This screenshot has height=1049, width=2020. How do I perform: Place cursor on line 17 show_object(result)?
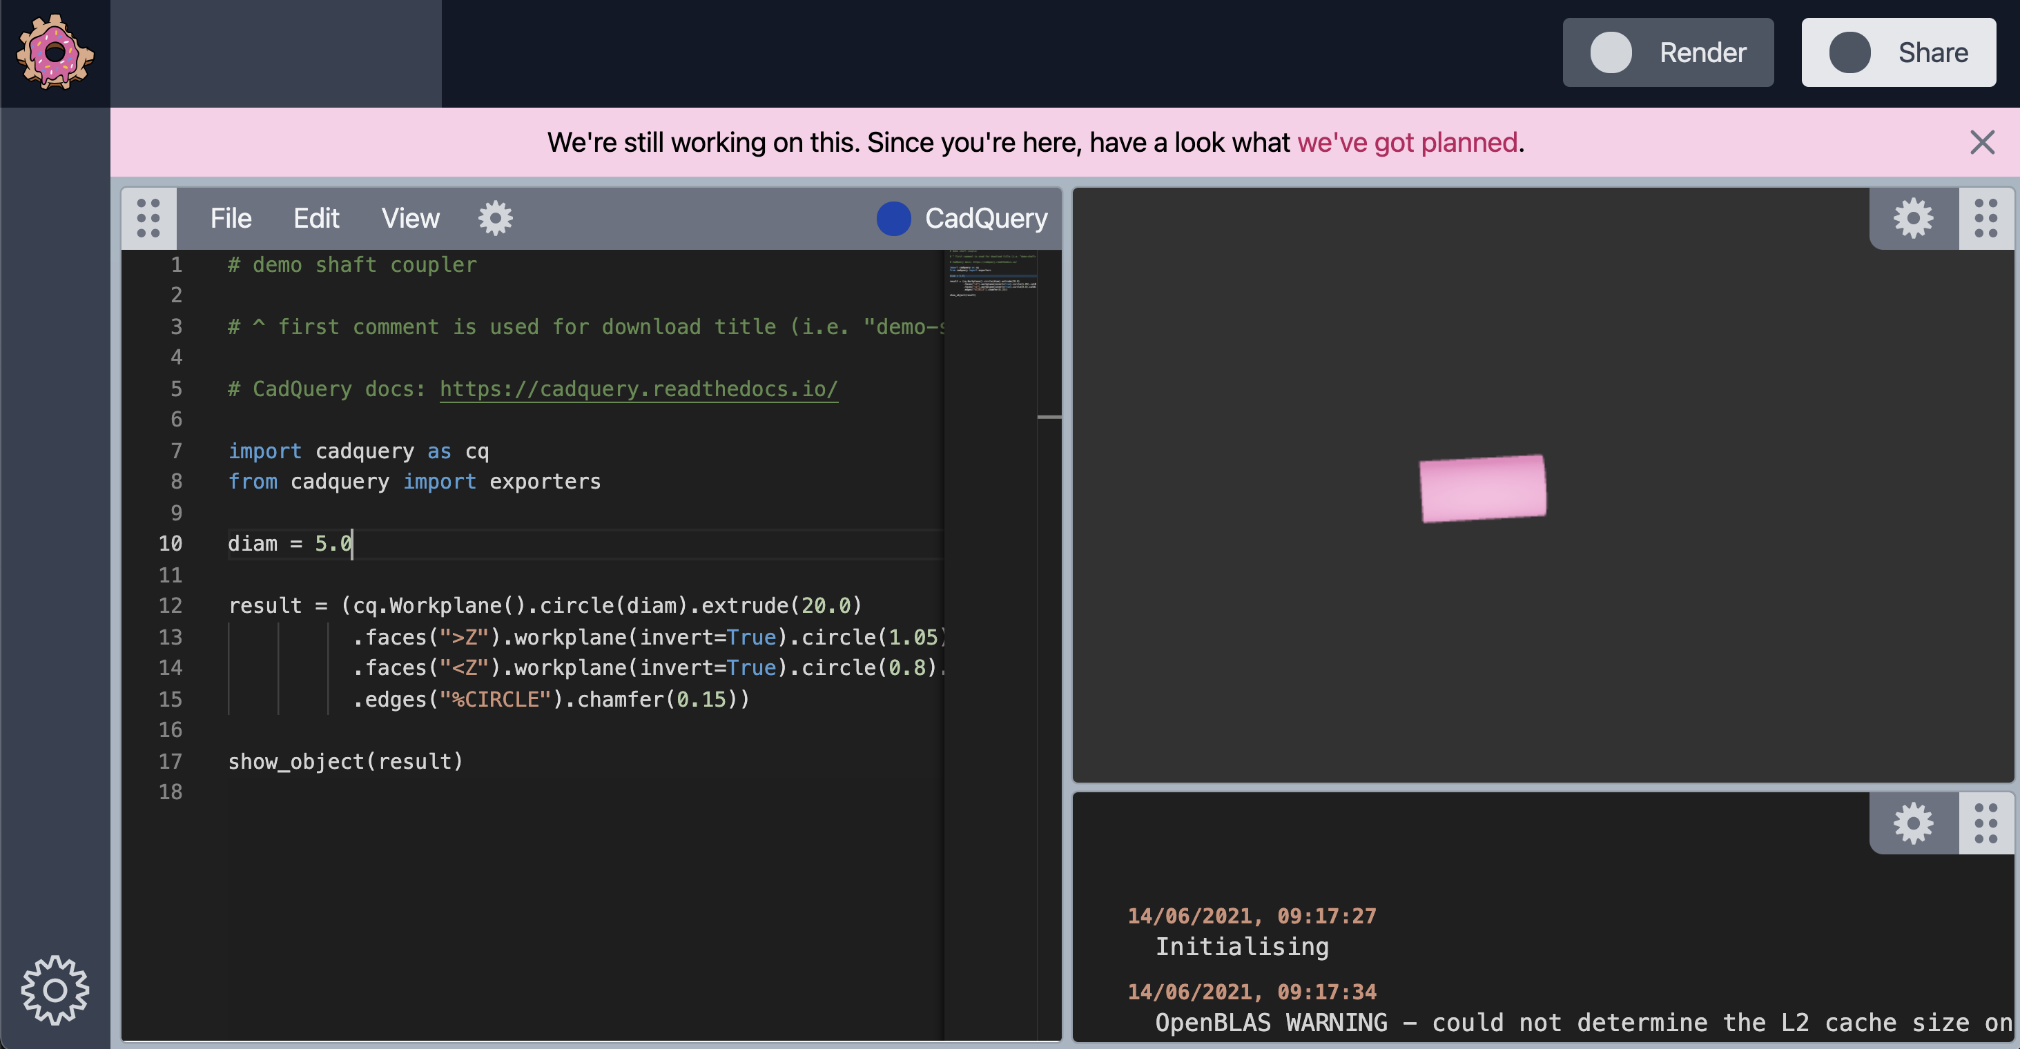click(x=345, y=761)
